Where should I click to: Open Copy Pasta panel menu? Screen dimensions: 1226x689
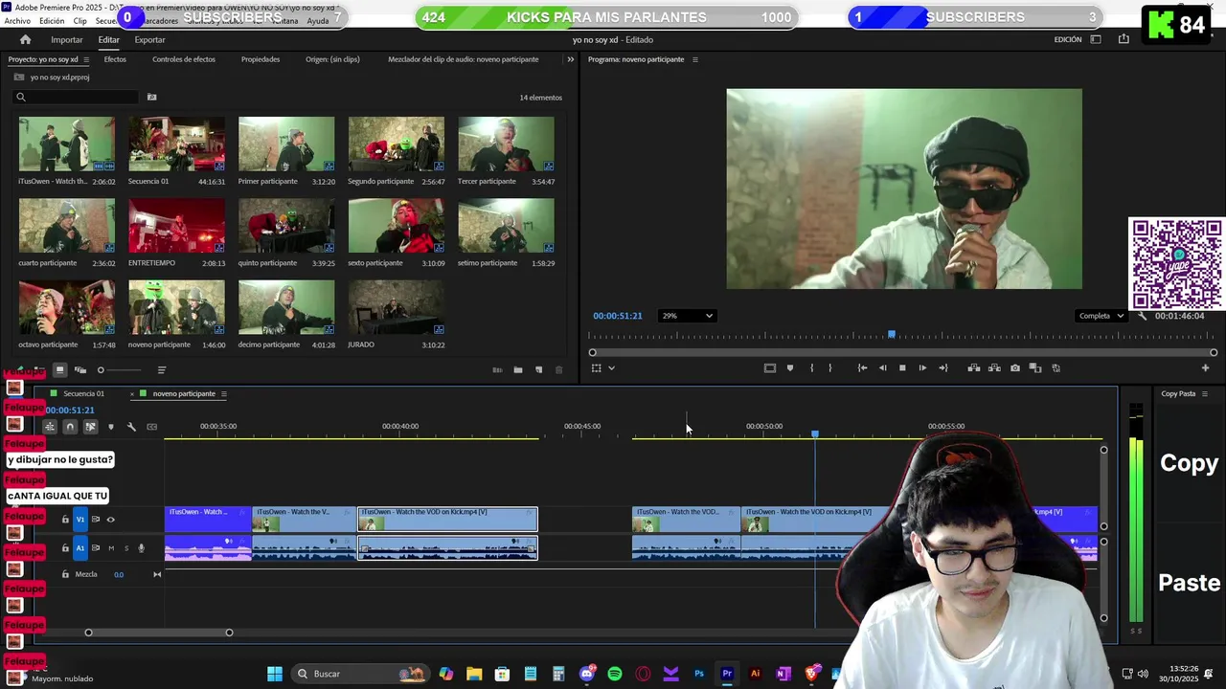coord(1204,394)
